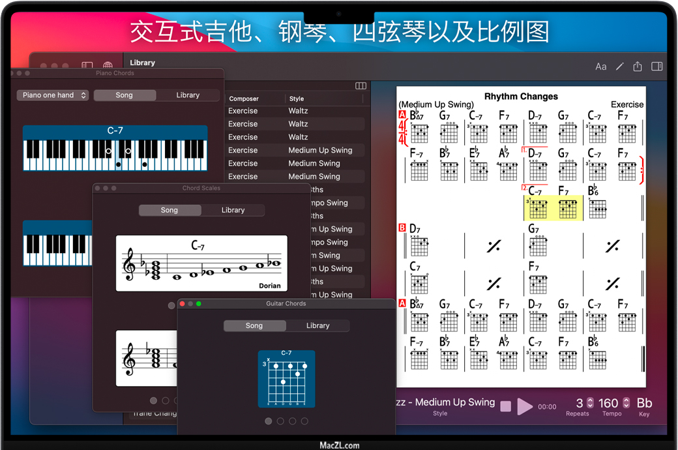Select Song in Chord Scales window
The image size is (678, 450).
(x=169, y=210)
